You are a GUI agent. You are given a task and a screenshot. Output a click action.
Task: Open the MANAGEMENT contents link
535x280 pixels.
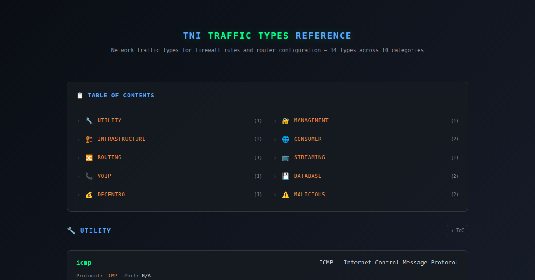click(x=311, y=120)
